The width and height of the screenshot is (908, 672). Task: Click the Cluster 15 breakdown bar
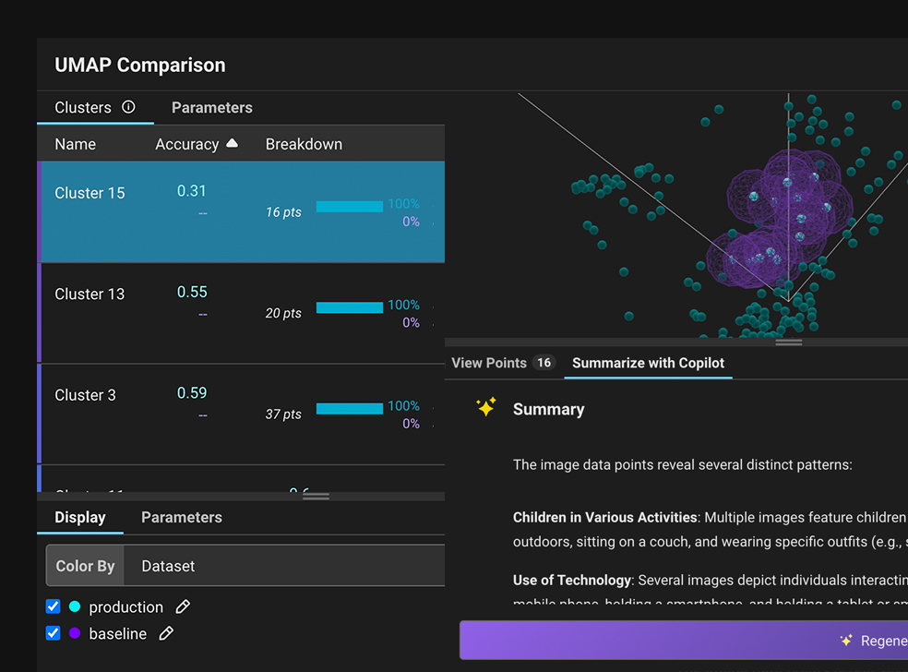pos(349,206)
